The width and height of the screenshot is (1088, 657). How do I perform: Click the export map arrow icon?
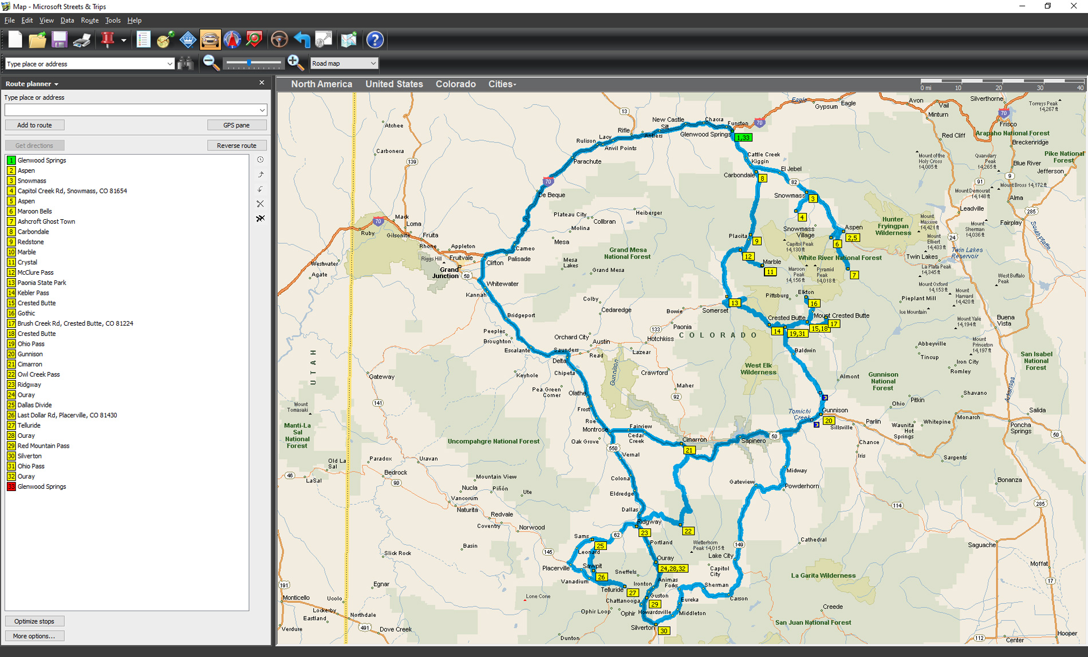324,40
